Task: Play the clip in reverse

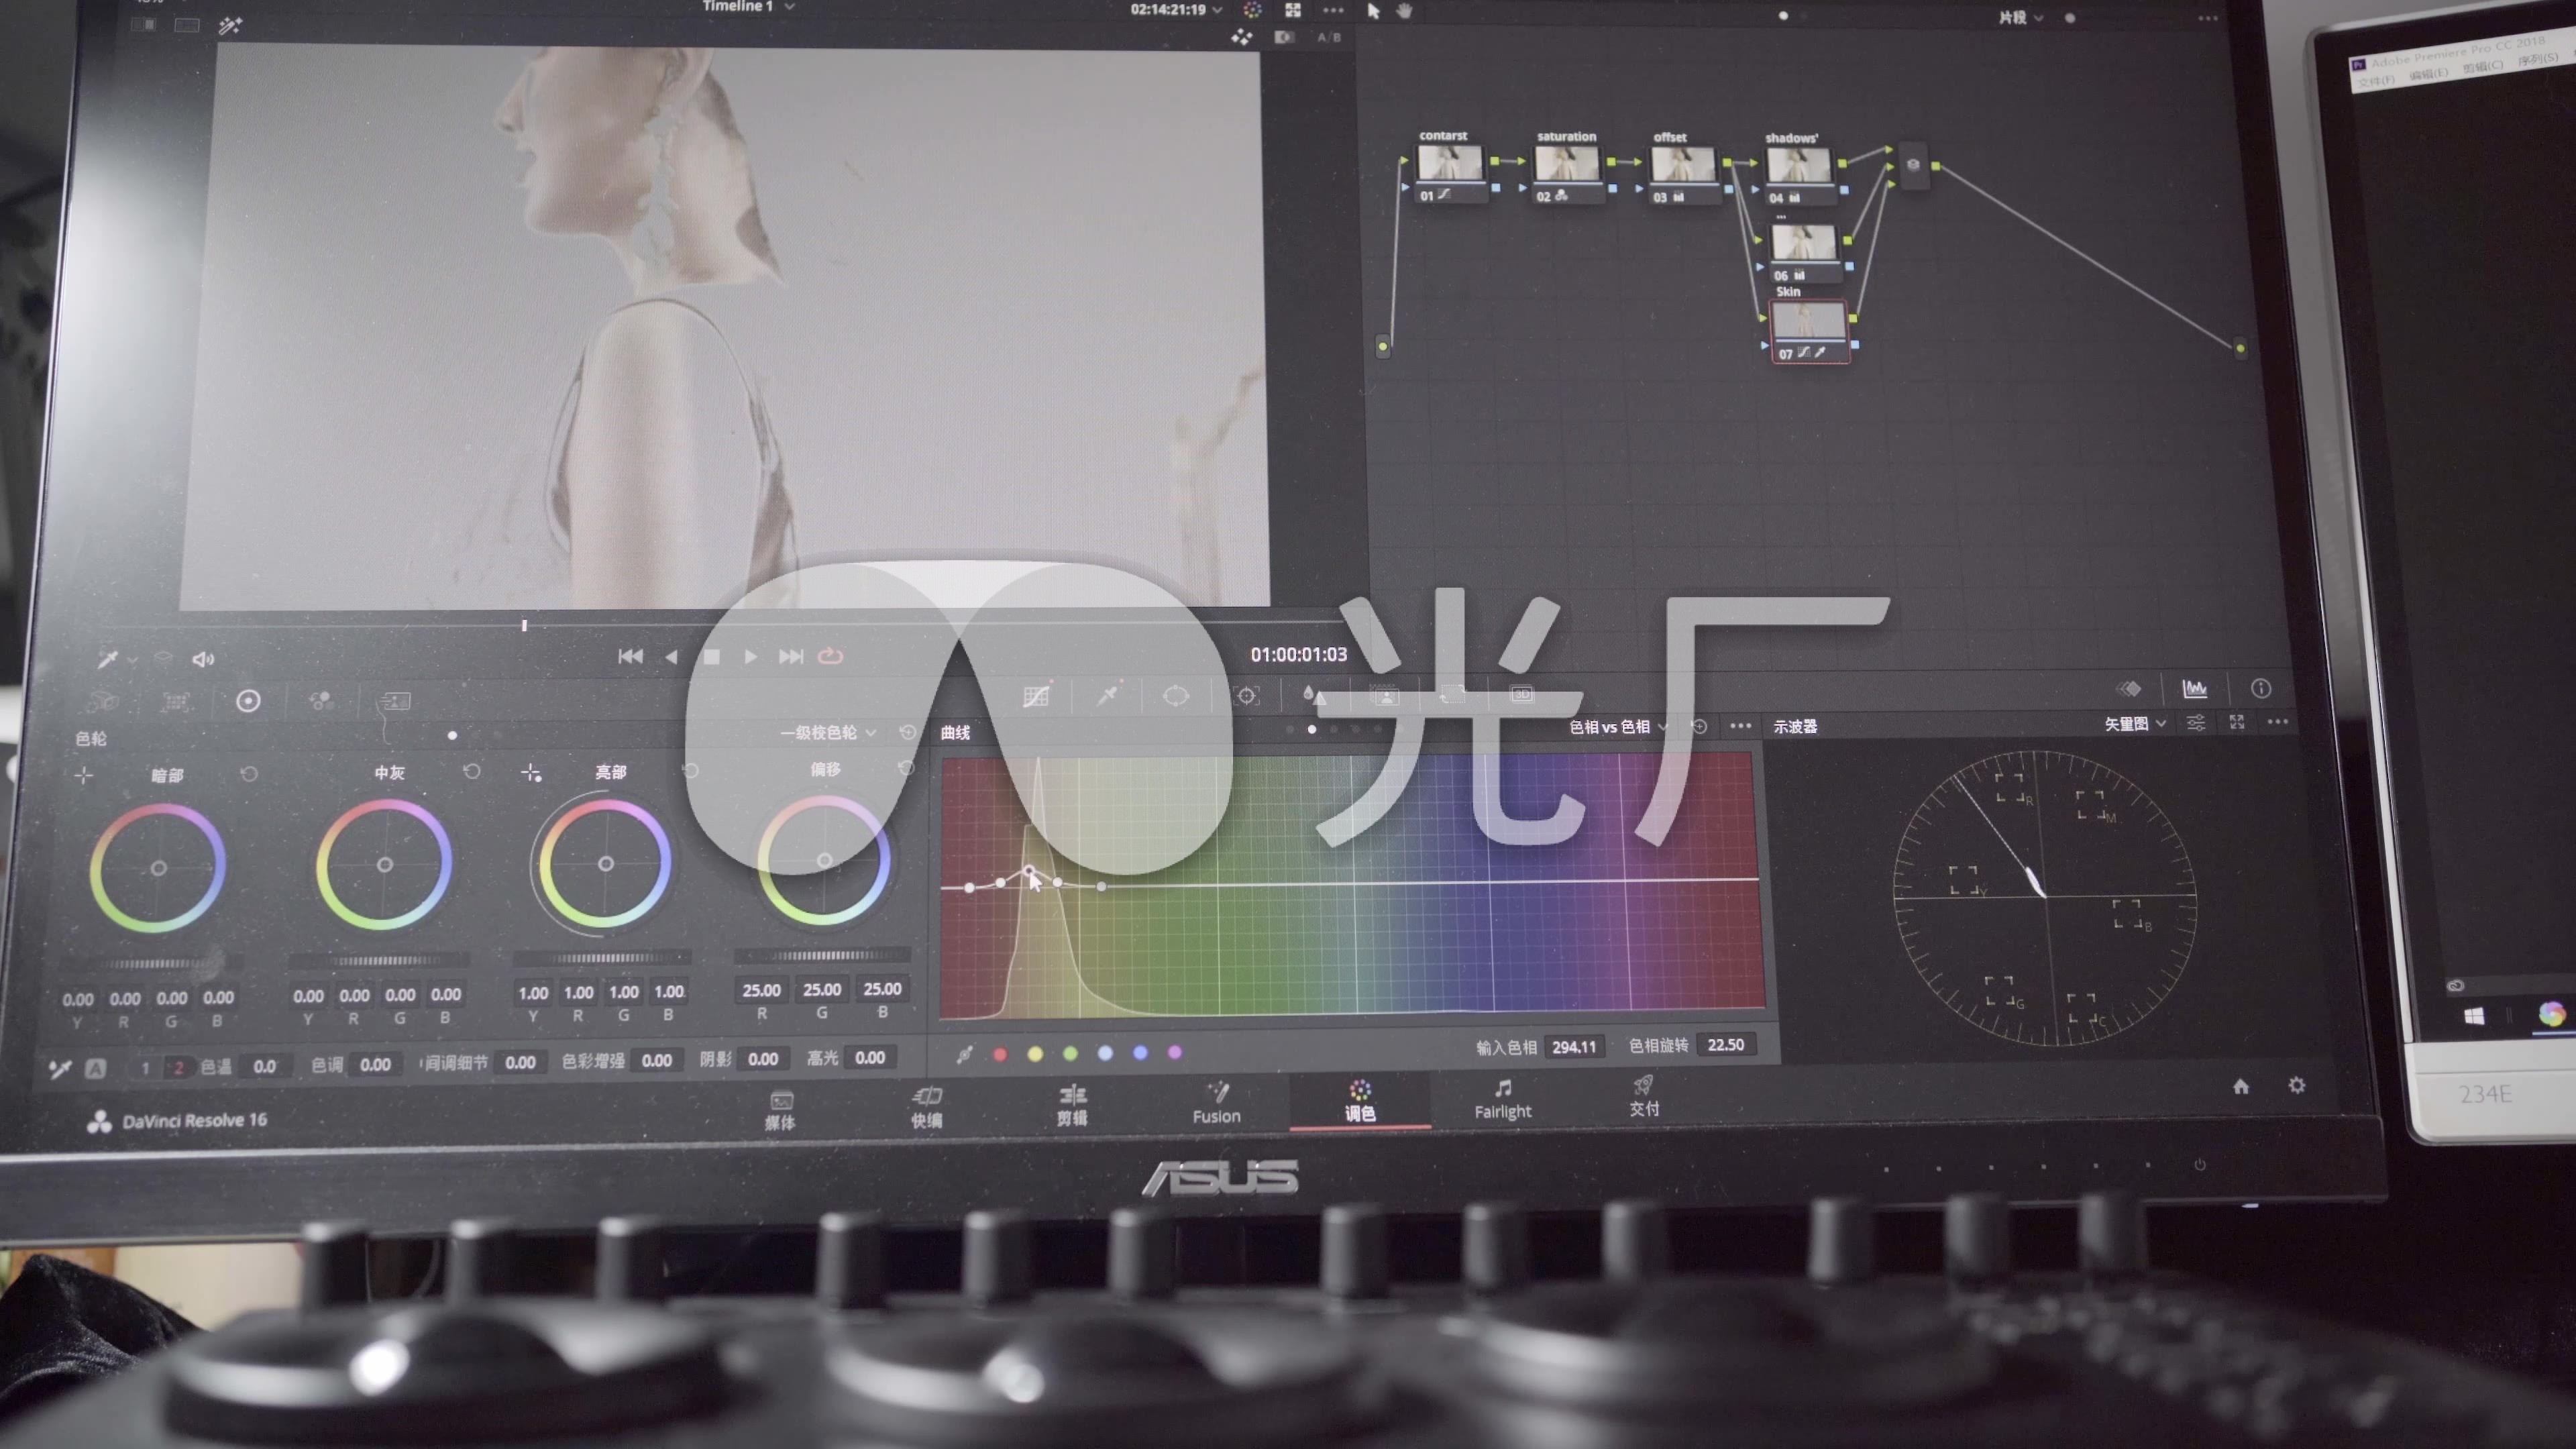Action: [671, 656]
